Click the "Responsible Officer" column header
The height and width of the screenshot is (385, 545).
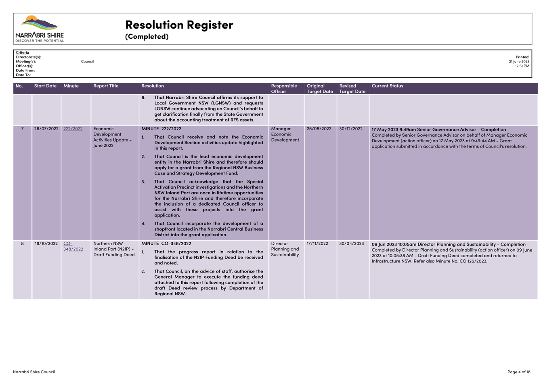pos(284,89)
